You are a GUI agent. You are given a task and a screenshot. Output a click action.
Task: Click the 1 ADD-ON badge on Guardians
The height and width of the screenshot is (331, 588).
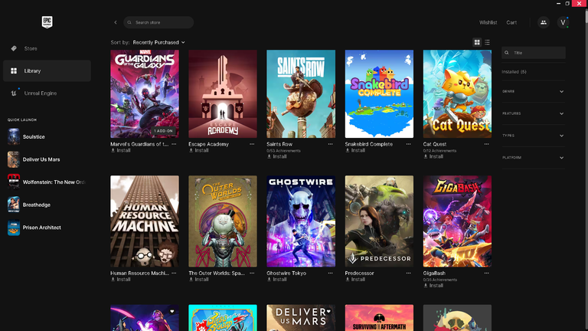tap(164, 131)
